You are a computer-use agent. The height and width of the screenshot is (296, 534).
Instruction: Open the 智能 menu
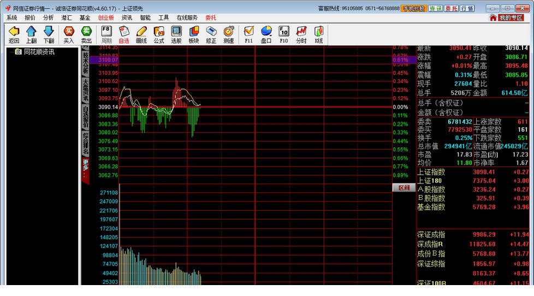pos(145,17)
